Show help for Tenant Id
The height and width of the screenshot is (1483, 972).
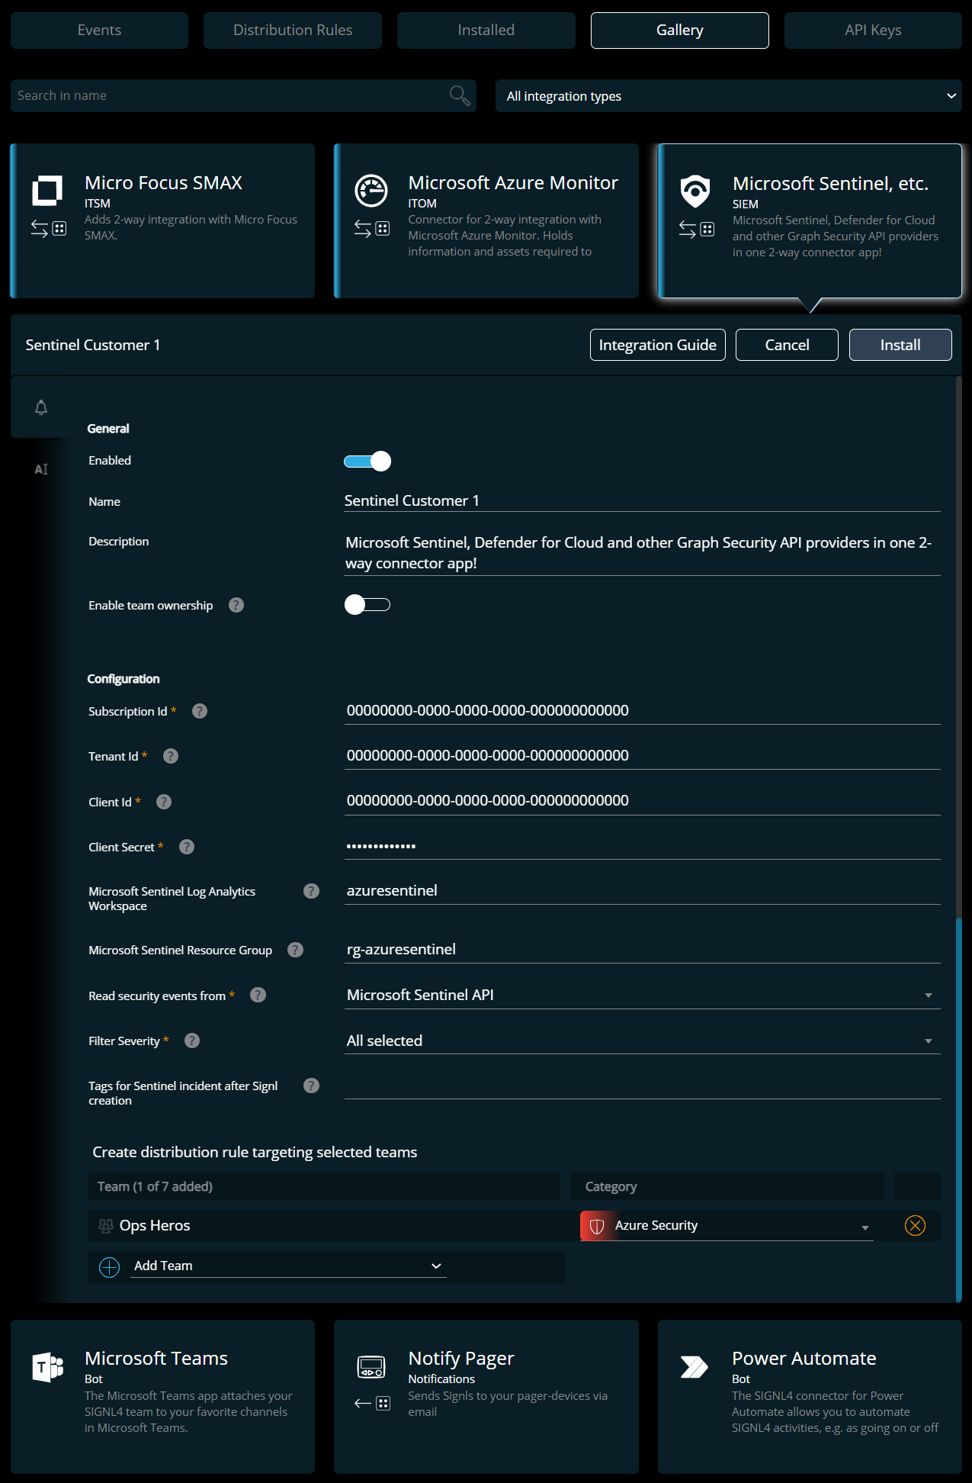click(171, 756)
